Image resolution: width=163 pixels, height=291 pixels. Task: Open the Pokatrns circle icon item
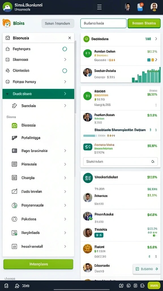point(14,219)
